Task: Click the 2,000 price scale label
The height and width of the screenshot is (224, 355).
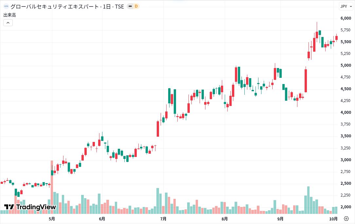Action: [346, 207]
